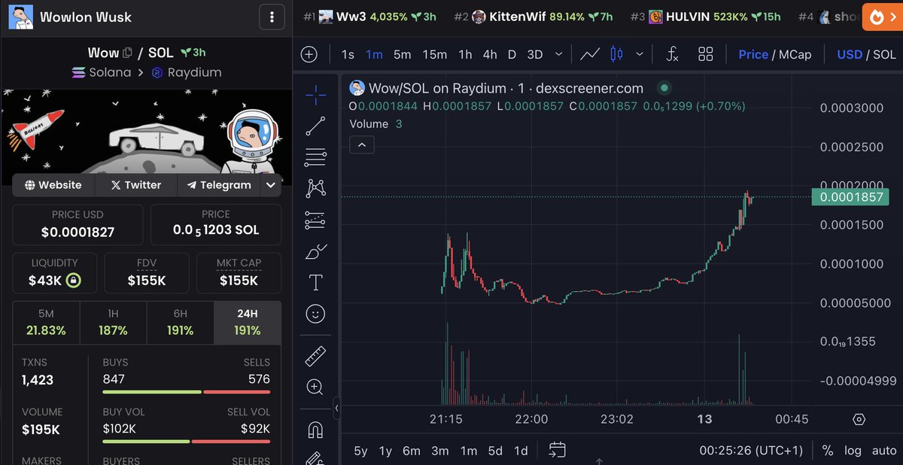Screen dimensions: 903x465
Task: Open the fx indicators menu
Action: [x=673, y=54]
